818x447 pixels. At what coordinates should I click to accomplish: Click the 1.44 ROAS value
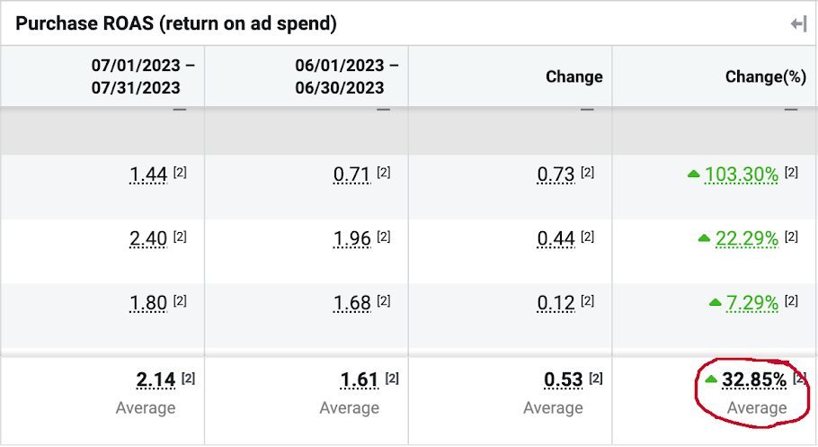click(x=148, y=174)
